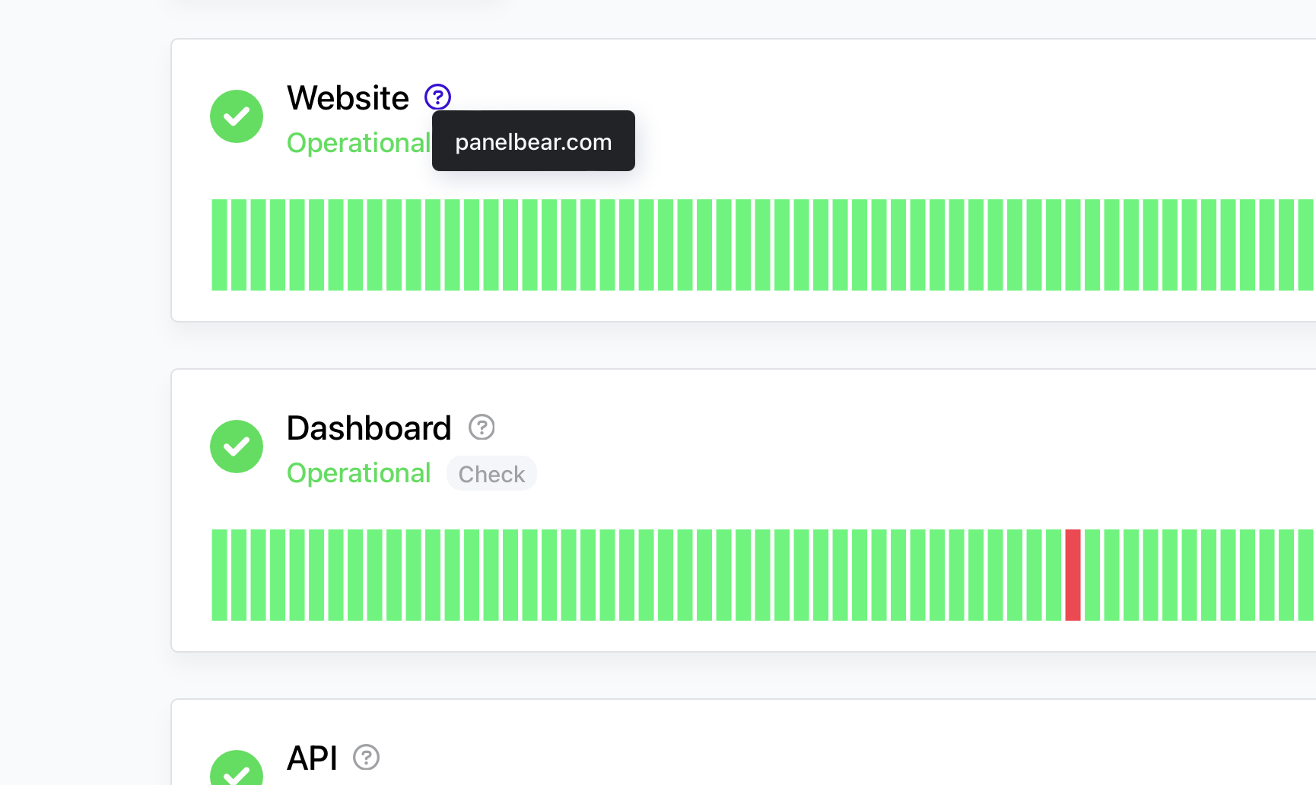Image resolution: width=1316 pixels, height=785 pixels.
Task: Click the red downtime bar in Dashboard uptime
Action: (1073, 575)
